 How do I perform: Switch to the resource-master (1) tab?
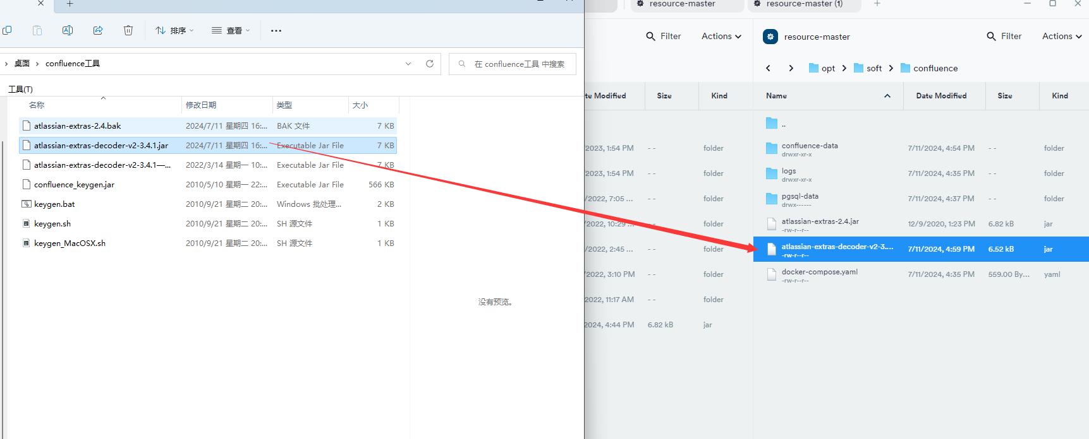pyautogui.click(x=805, y=4)
